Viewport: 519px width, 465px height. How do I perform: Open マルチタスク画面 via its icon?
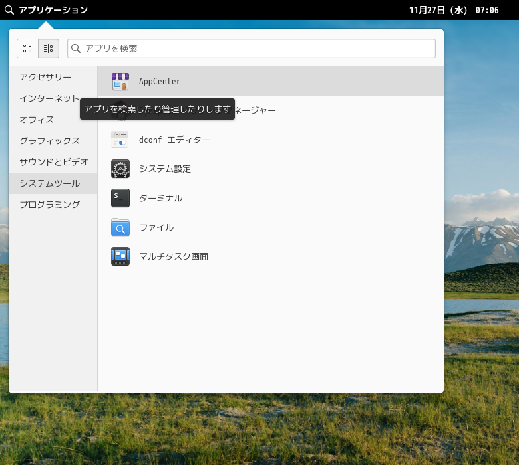click(120, 256)
